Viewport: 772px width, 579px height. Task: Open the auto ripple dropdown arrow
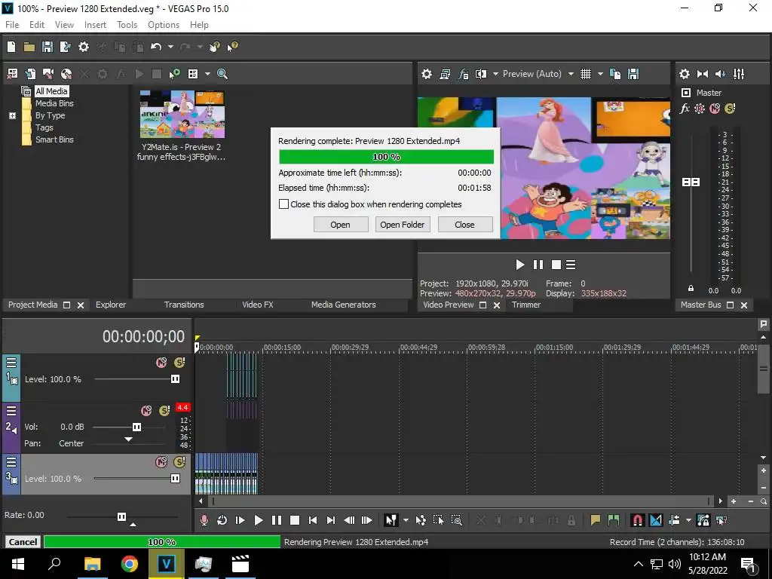click(688, 520)
